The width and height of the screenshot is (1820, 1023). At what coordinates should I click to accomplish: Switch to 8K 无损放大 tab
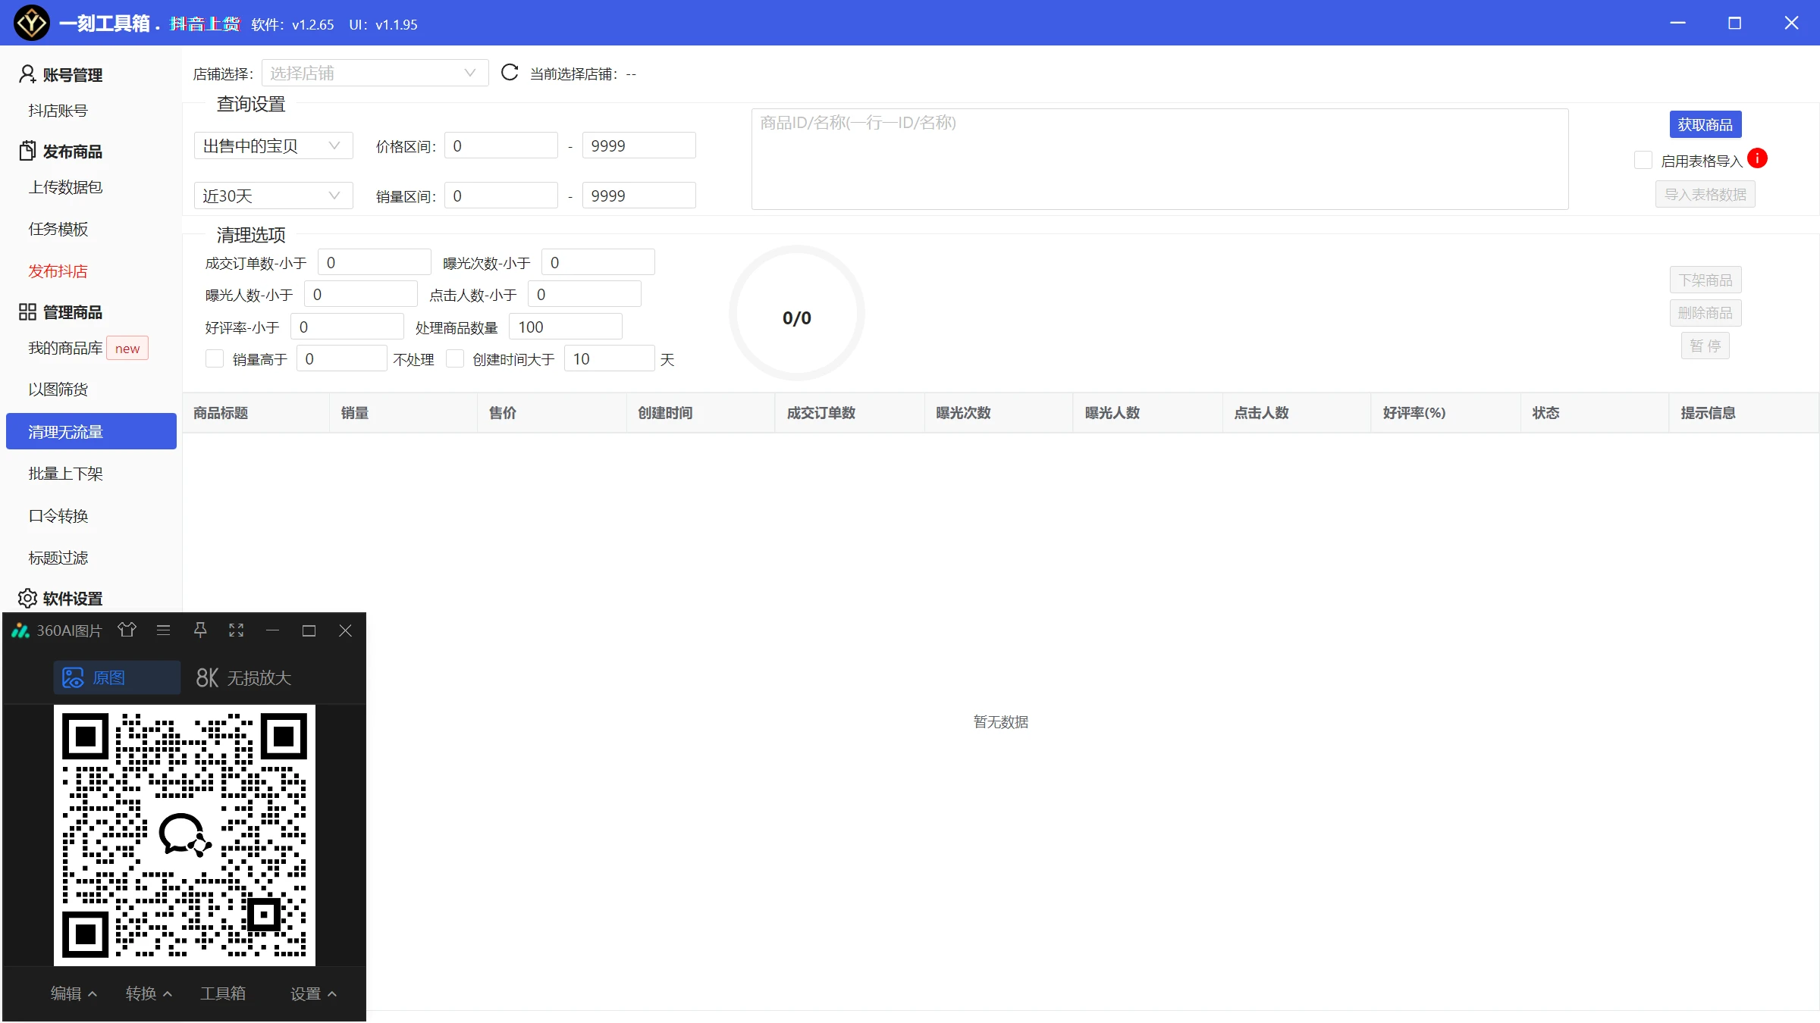[244, 677]
